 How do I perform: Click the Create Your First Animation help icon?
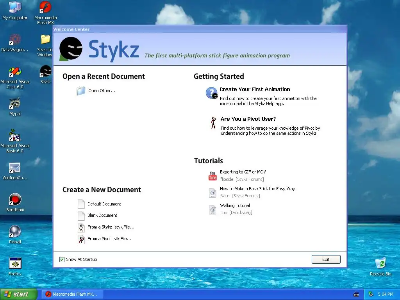[212, 93]
